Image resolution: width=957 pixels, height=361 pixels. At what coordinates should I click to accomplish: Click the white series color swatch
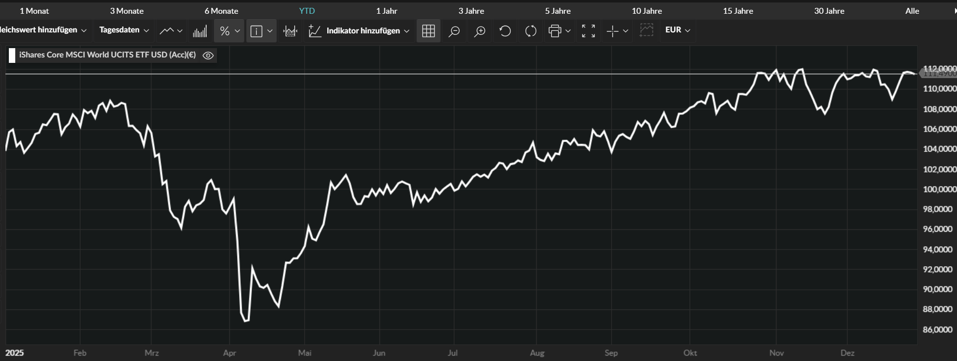pyautogui.click(x=12, y=56)
